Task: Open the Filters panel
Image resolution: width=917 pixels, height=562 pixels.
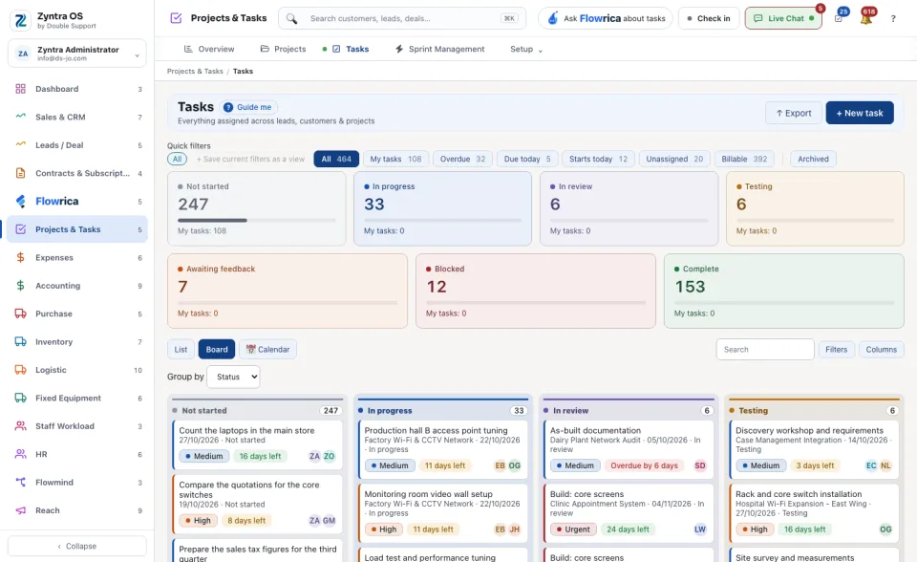Action: tap(837, 350)
